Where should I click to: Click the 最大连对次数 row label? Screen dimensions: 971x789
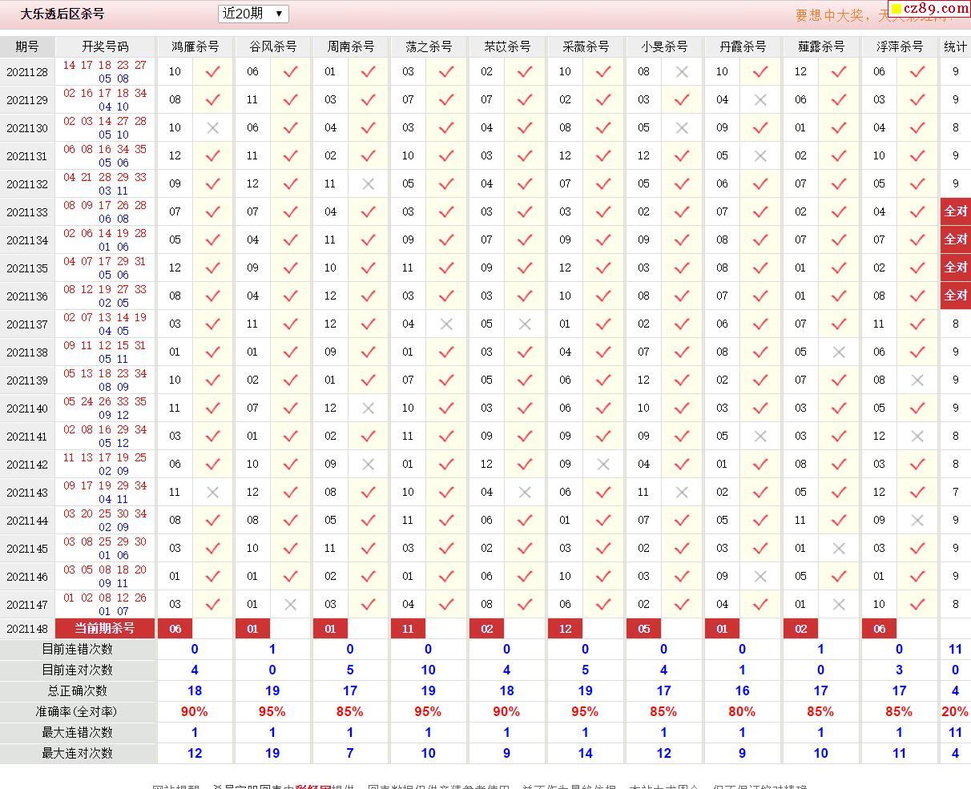click(x=78, y=753)
